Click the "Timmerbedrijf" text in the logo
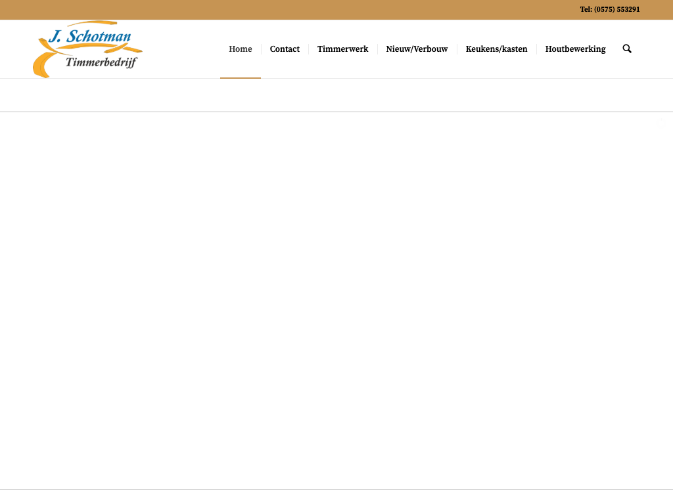 (x=101, y=63)
